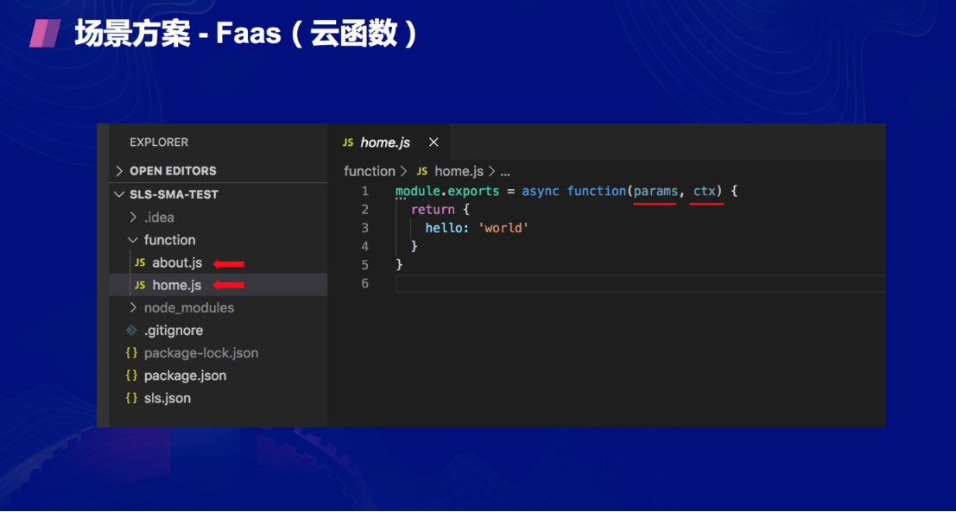Open about.js from the file tree

177,262
